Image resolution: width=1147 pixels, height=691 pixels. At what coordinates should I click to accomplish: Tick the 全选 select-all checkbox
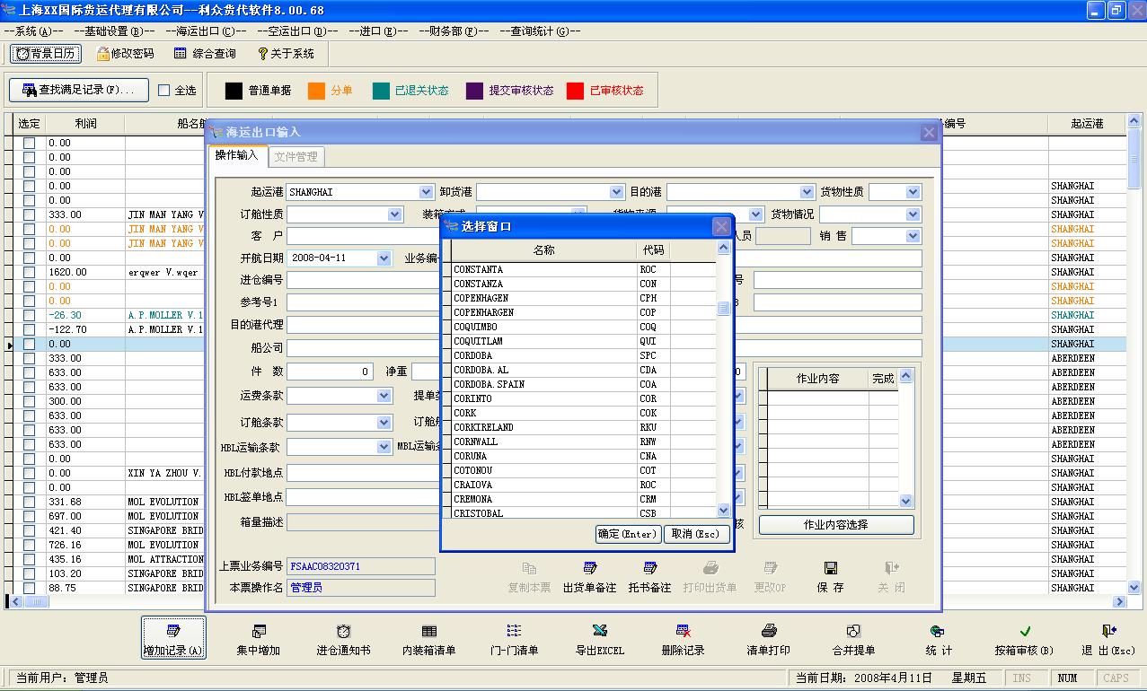163,91
